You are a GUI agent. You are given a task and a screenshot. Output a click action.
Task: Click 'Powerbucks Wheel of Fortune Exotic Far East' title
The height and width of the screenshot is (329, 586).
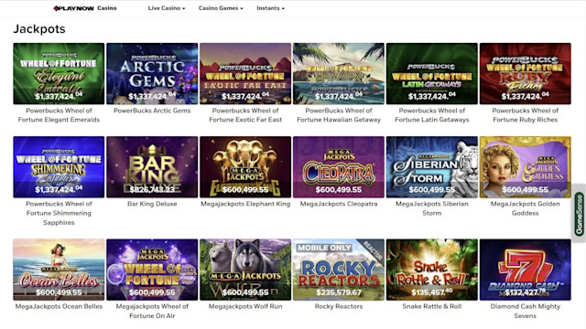click(245, 115)
